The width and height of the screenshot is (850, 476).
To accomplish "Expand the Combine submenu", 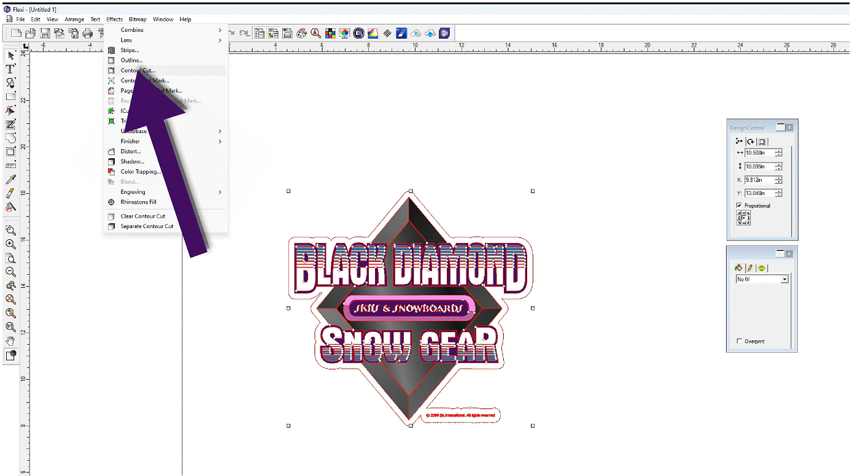I will 165,30.
